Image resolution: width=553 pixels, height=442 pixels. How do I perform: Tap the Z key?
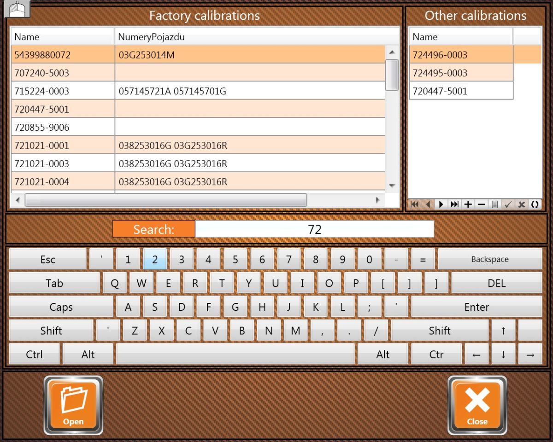[x=135, y=331]
